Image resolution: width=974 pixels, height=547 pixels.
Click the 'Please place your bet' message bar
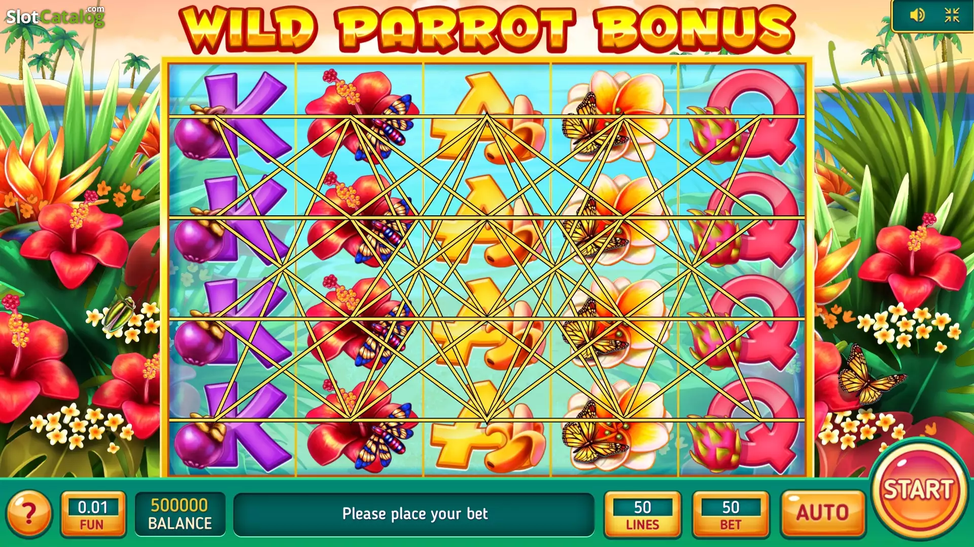pos(414,514)
